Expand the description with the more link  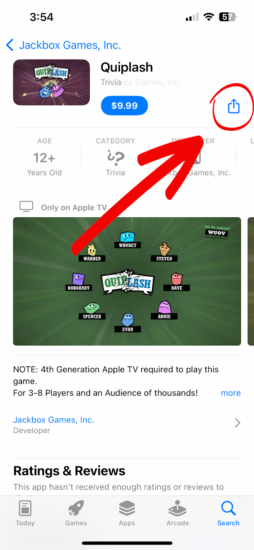231,393
